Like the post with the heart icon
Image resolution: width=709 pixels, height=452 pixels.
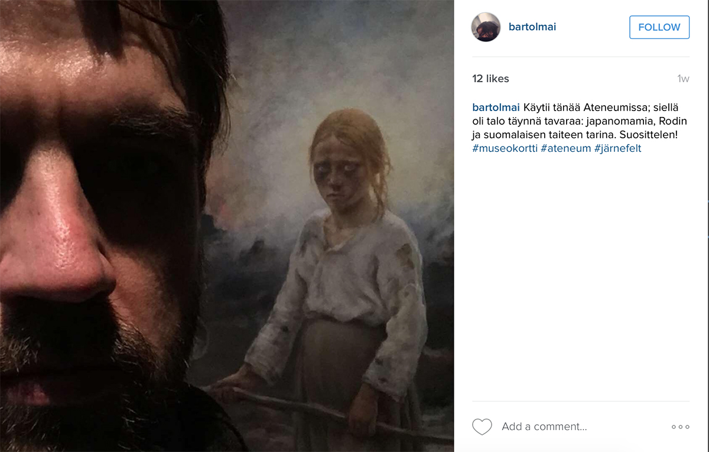[482, 427]
